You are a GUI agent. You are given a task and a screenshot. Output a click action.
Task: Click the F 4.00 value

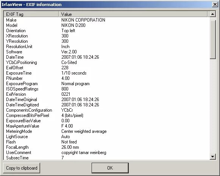tap(67, 126)
